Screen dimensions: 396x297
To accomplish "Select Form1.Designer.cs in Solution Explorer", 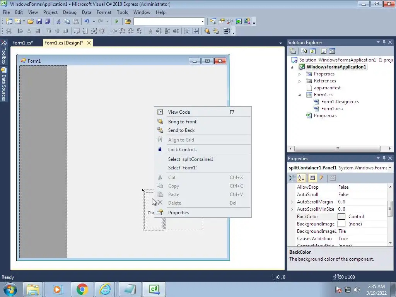I will point(340,102).
